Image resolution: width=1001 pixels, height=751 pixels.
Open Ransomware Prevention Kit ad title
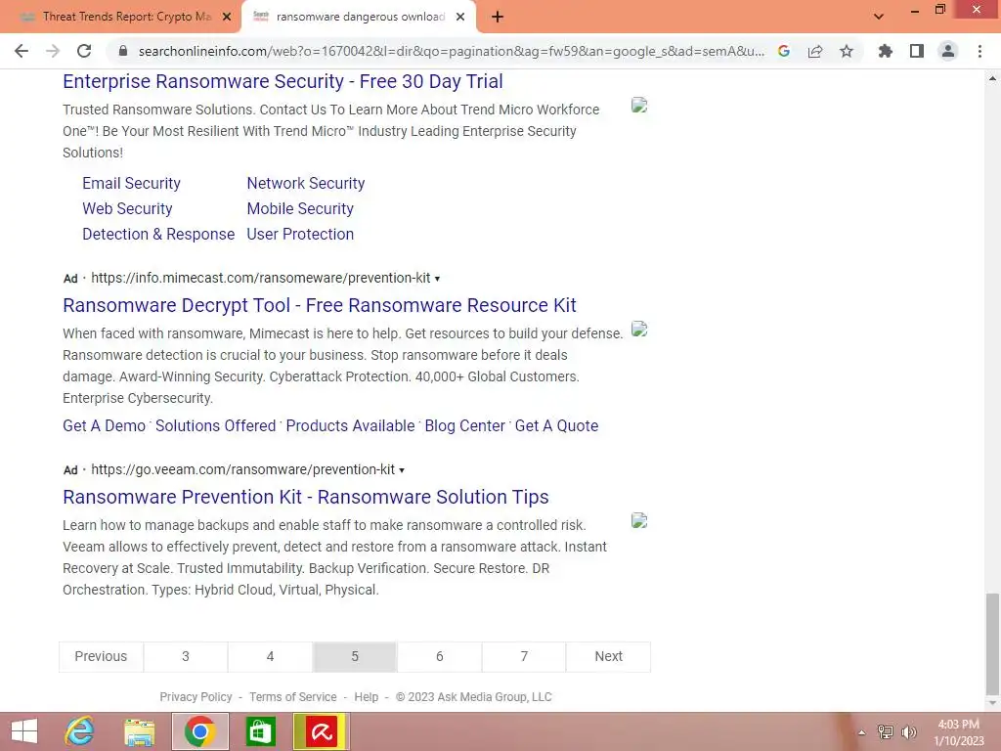click(306, 497)
